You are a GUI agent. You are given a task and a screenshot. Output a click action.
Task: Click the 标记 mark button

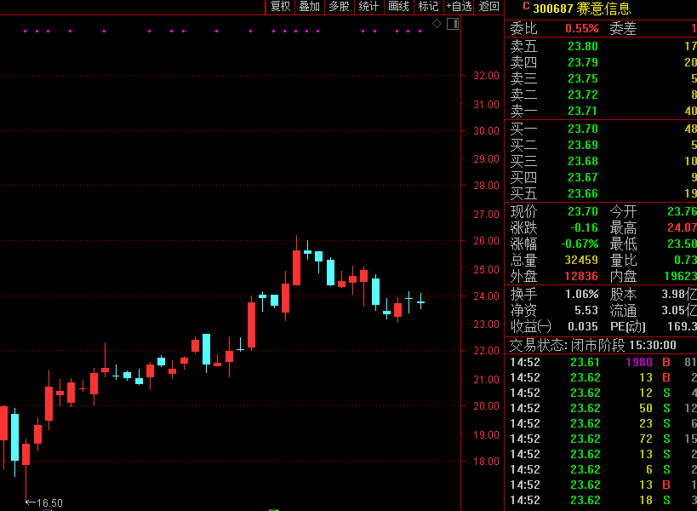click(428, 7)
